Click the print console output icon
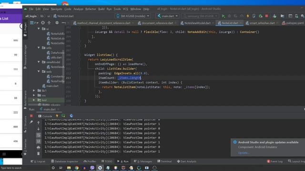This screenshot has height=171, width=305. pyautogui.click(x=39, y=148)
